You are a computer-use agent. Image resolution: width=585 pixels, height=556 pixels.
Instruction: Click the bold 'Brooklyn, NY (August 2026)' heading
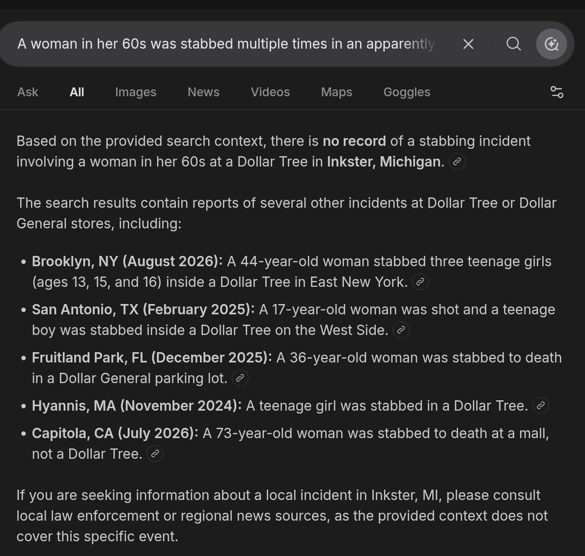(127, 261)
